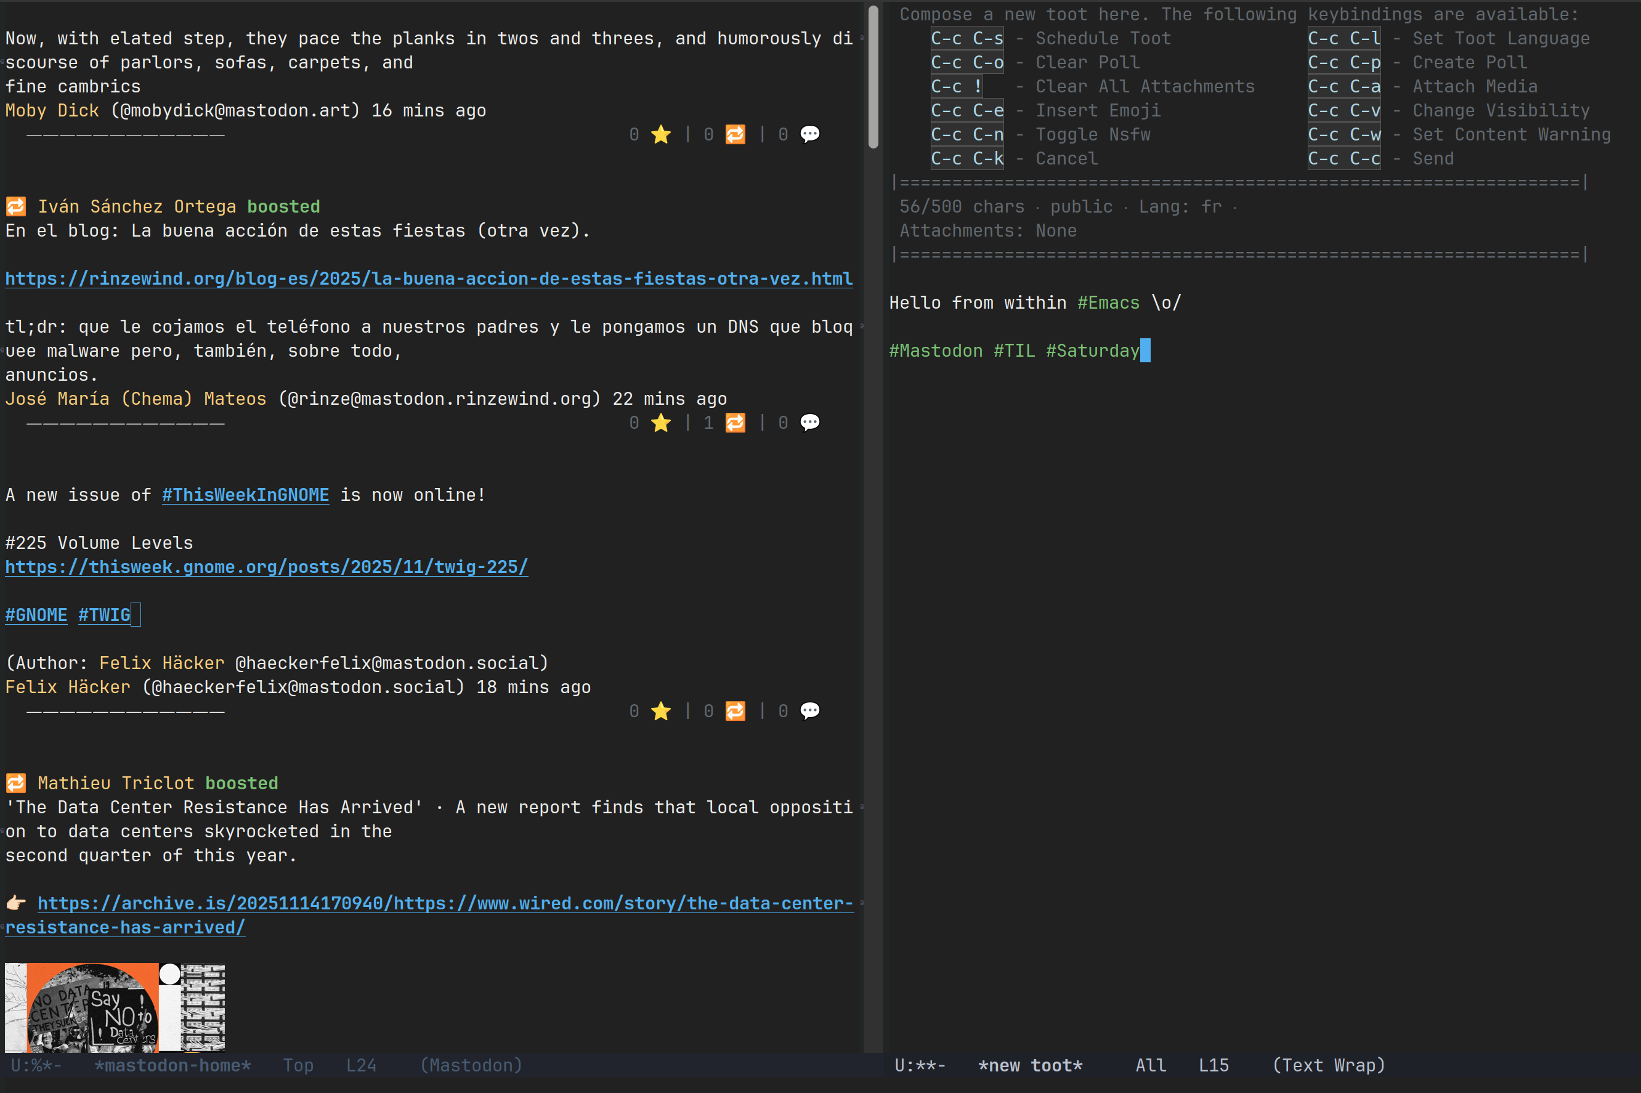Open the rinzewind.org blog link
Image resolution: width=1641 pixels, height=1093 pixels.
(429, 279)
